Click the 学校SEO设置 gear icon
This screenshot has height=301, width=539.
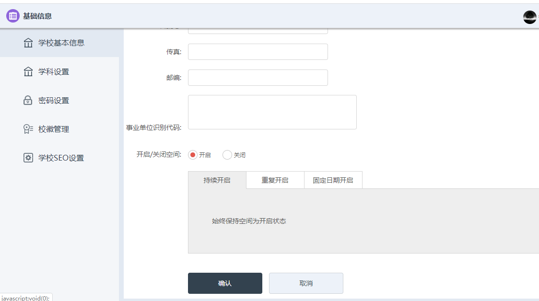click(28, 158)
